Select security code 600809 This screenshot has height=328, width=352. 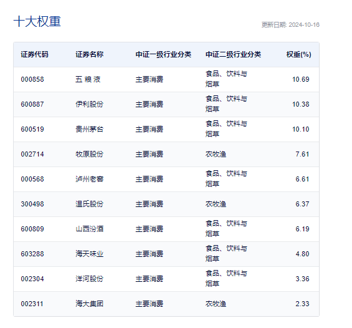[x=32, y=229]
